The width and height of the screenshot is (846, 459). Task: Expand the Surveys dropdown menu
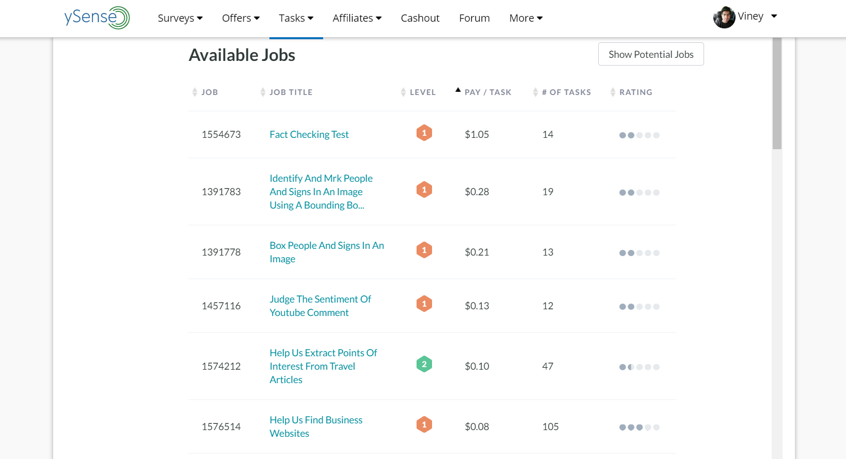click(180, 18)
